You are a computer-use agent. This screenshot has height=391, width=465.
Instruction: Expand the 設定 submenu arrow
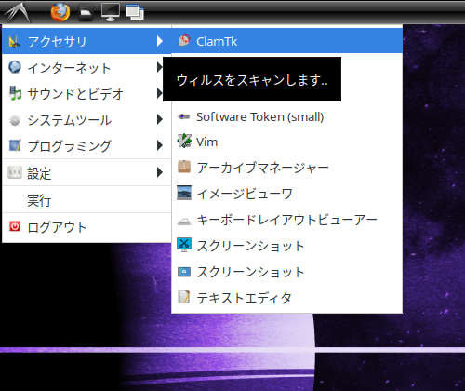pyautogui.click(x=160, y=172)
